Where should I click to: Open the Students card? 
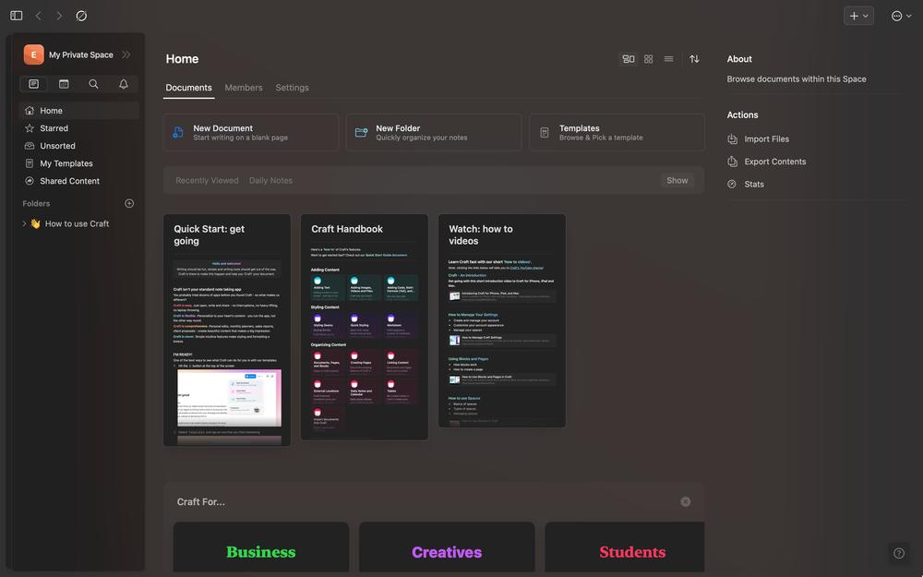[x=625, y=547]
